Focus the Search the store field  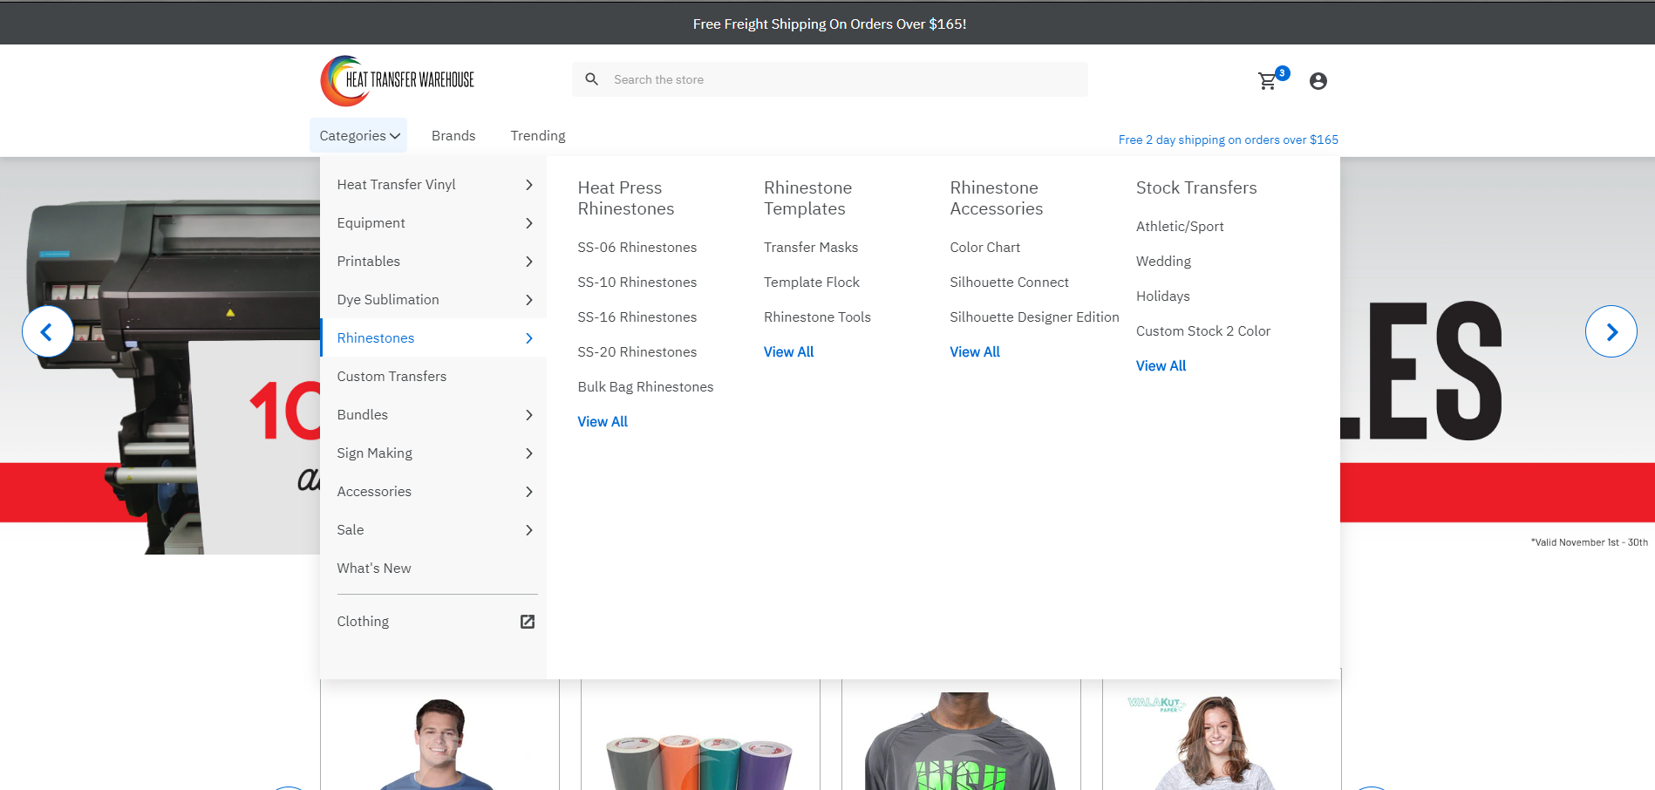(837, 79)
